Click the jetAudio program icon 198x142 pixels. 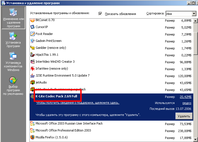pos(32,82)
